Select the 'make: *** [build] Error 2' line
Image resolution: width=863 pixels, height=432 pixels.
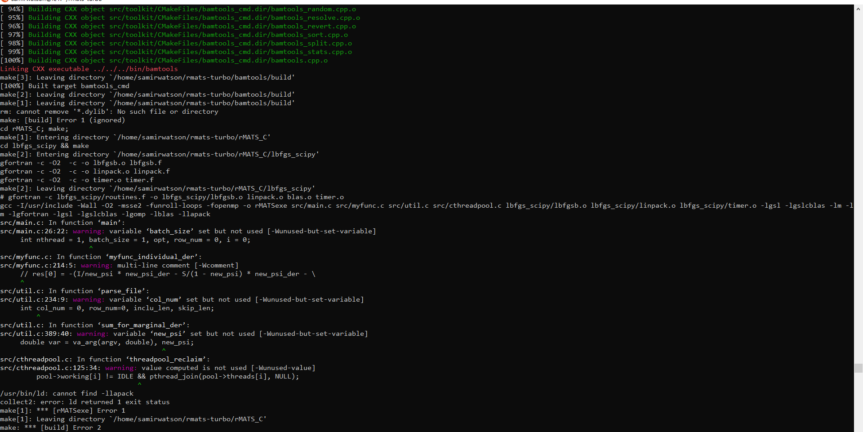click(x=51, y=428)
